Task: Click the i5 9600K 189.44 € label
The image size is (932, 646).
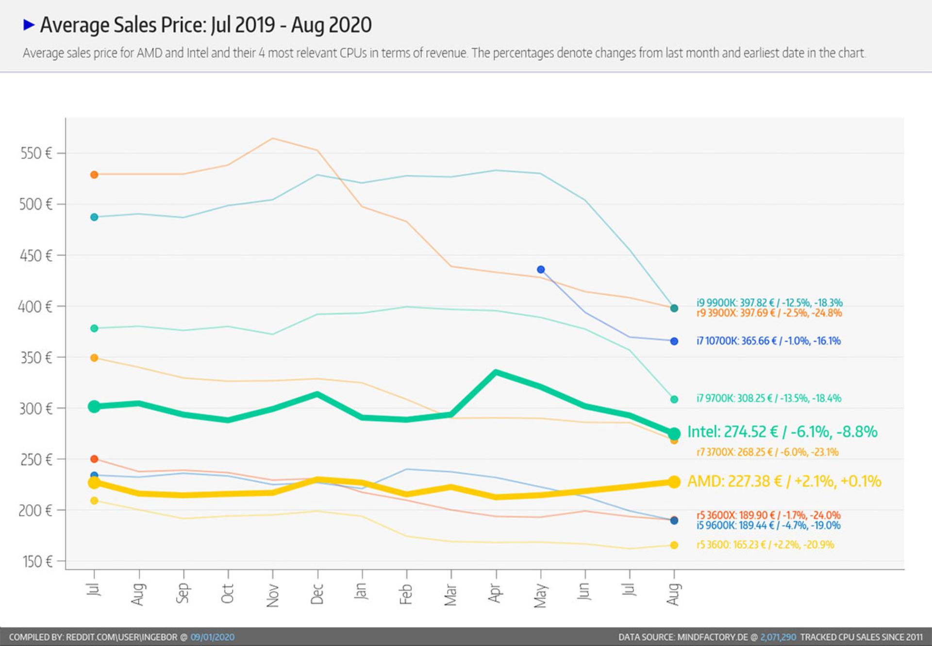Action: pyautogui.click(x=768, y=525)
